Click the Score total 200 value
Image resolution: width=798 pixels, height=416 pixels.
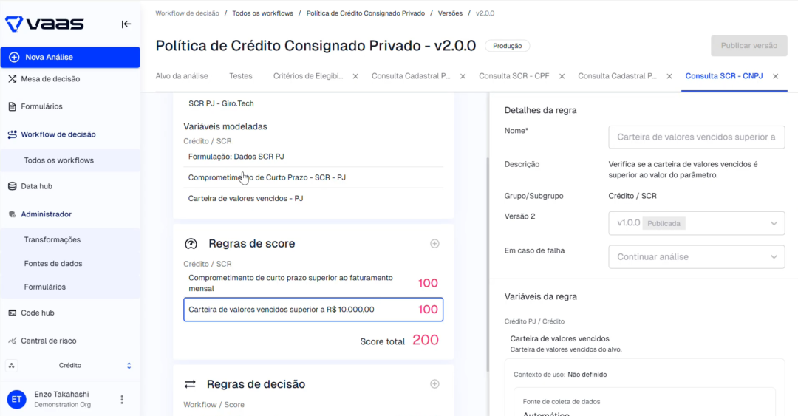tap(426, 340)
